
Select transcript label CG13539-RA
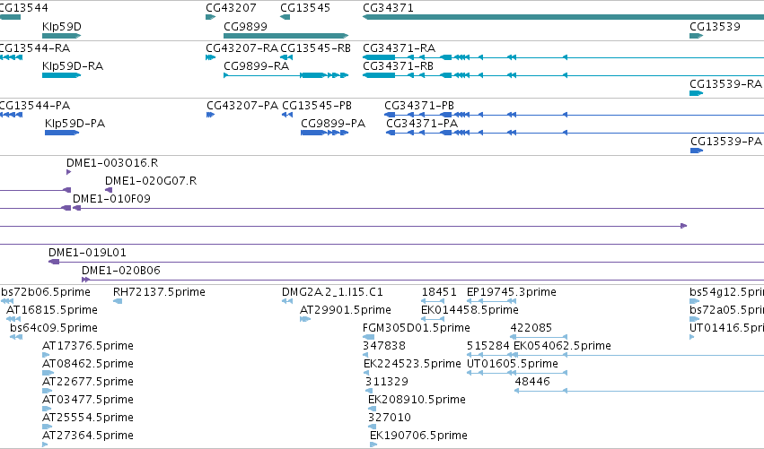(x=725, y=84)
